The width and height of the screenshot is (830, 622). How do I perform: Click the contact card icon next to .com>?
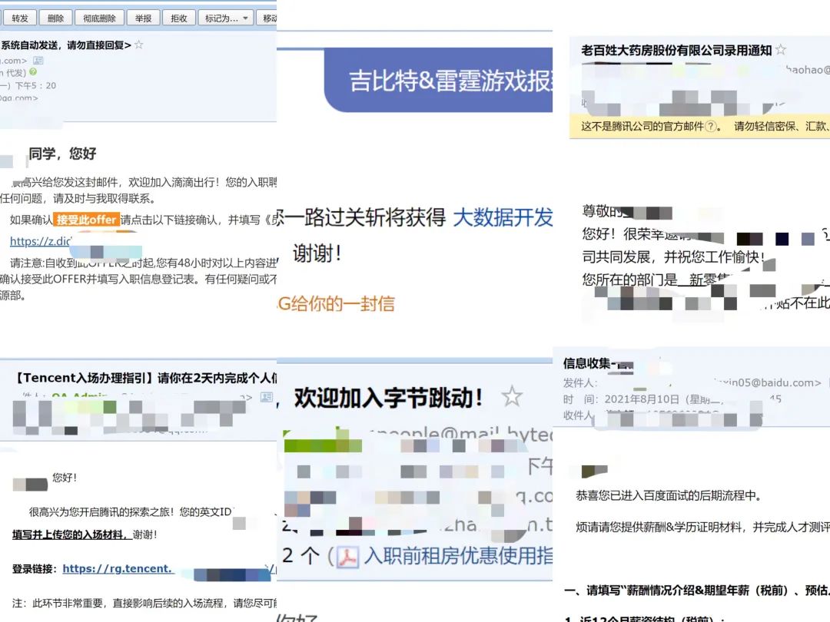[x=38, y=61]
